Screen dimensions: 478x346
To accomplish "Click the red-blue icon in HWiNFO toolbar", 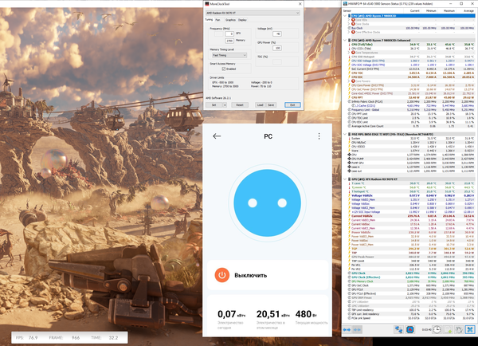I will coord(409,329).
